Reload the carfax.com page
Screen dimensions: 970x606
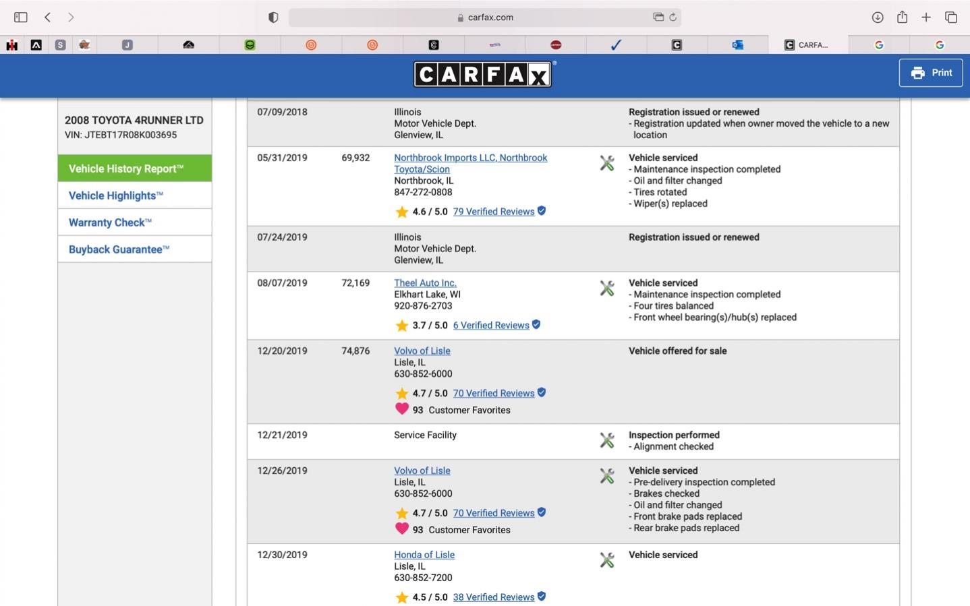[x=673, y=18]
